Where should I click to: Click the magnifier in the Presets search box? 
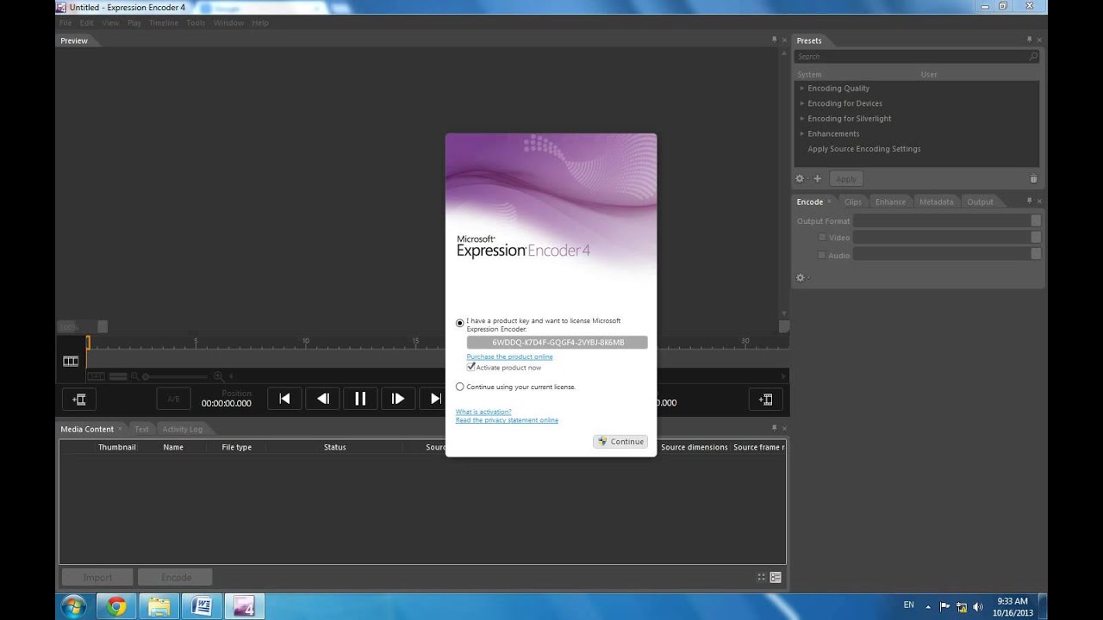click(1033, 57)
